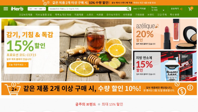Viewport: 198px width, 112px height.
Task: Open the 24/7 고객지원 link
Action: pos(139,9)
